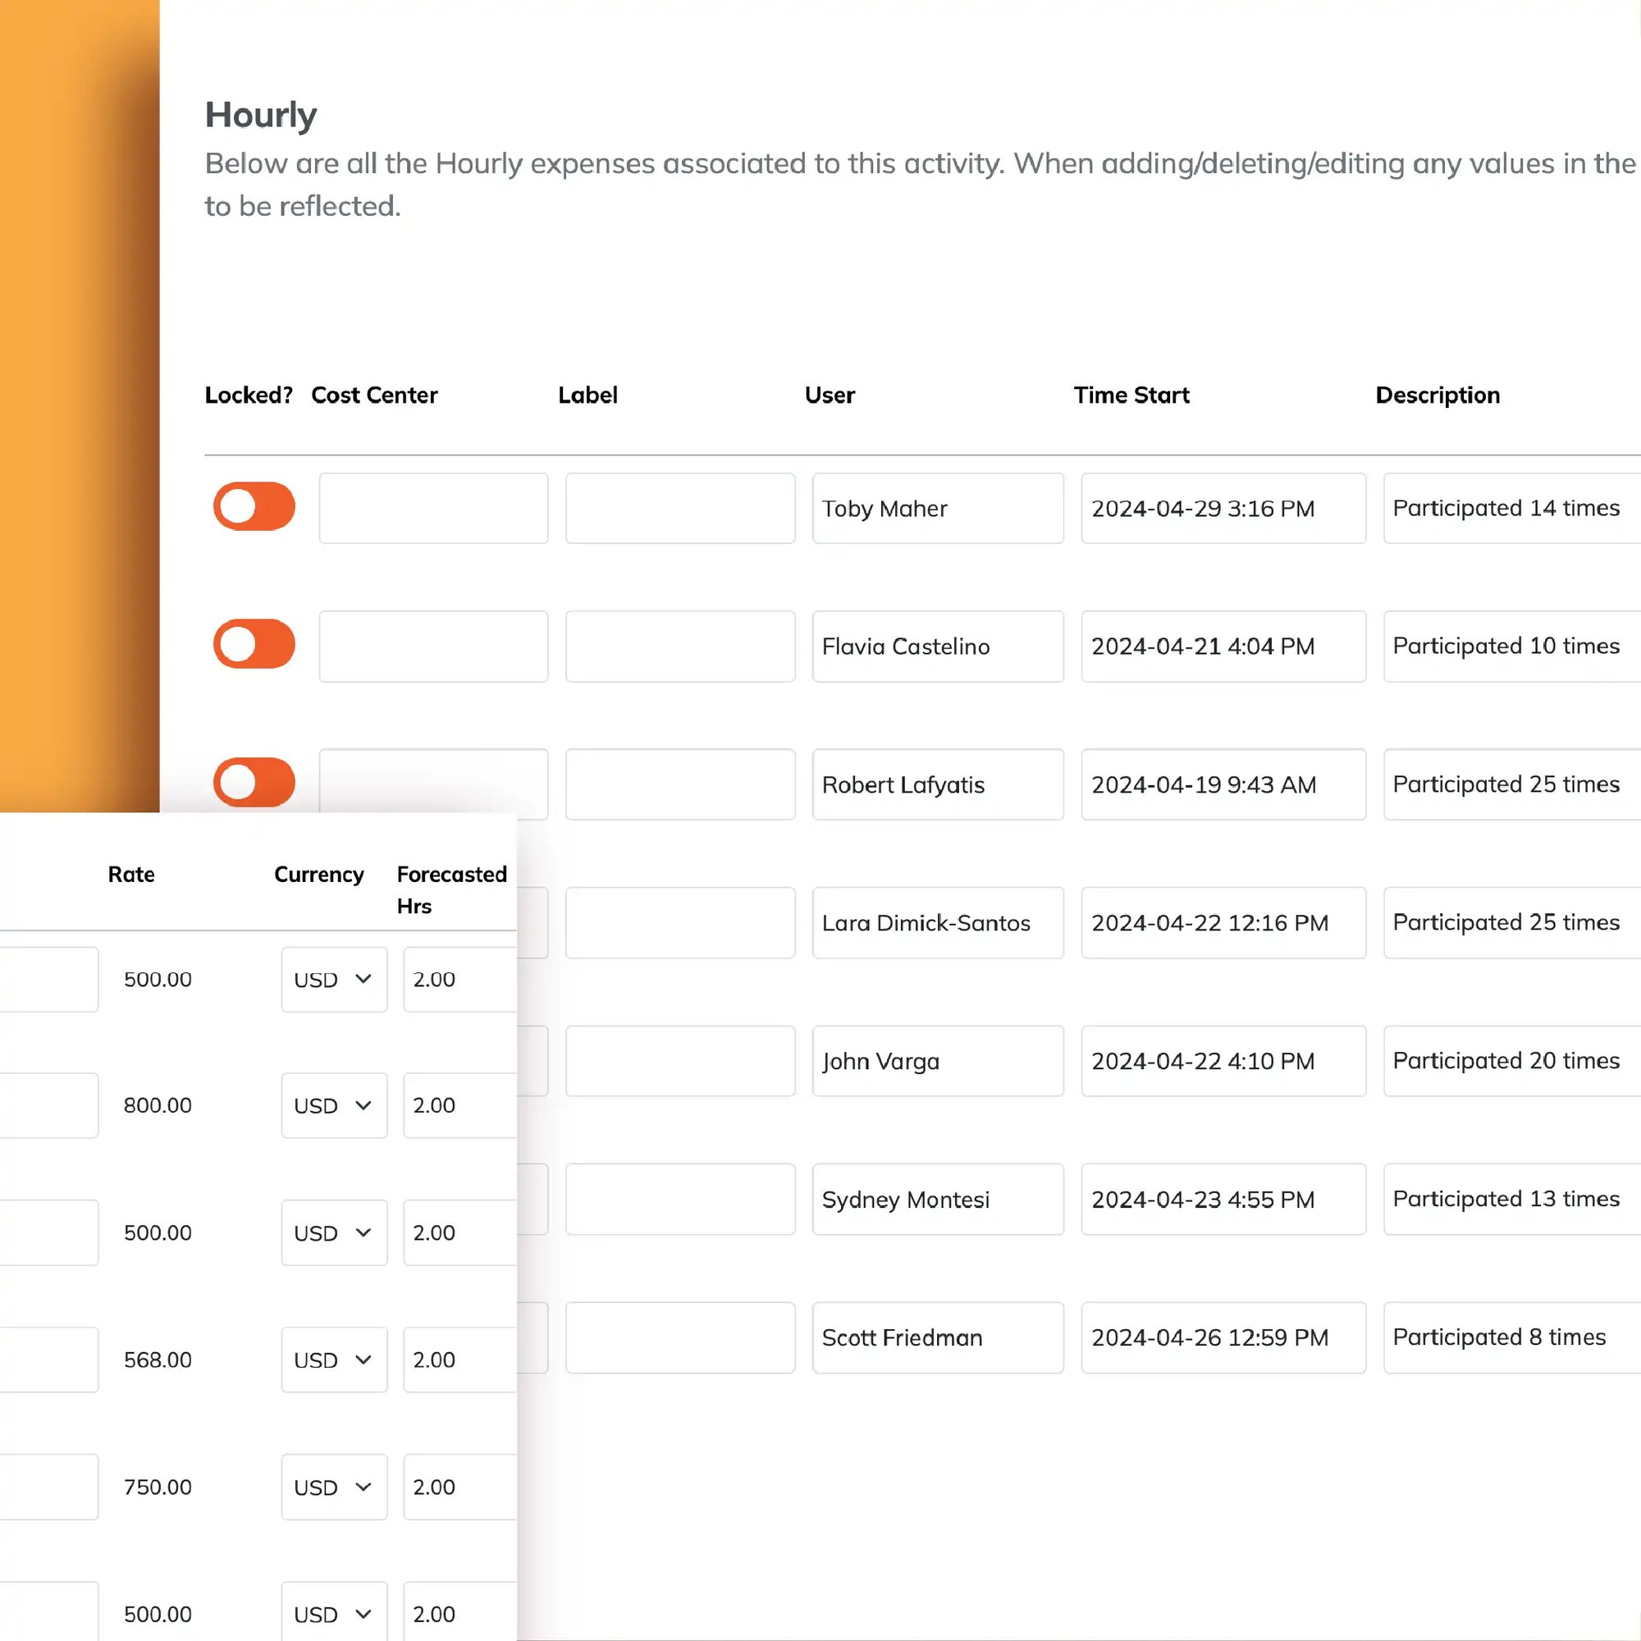
Task: Toggle the Locked switch for Flavia Castelino's row
Action: [x=253, y=644]
